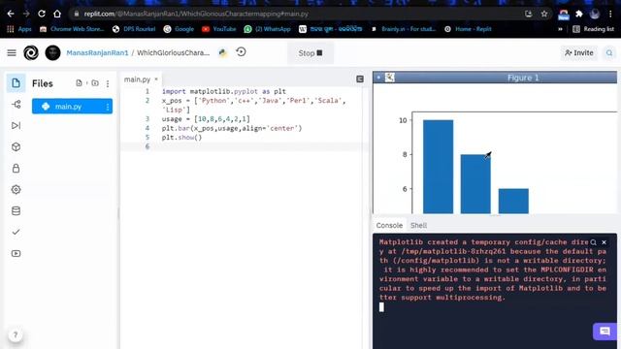This screenshot has height=349, width=621.
Task: Clear the console with X icon
Action: click(x=604, y=242)
